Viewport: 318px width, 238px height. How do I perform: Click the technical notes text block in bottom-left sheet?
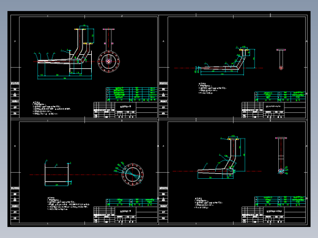click(68, 203)
